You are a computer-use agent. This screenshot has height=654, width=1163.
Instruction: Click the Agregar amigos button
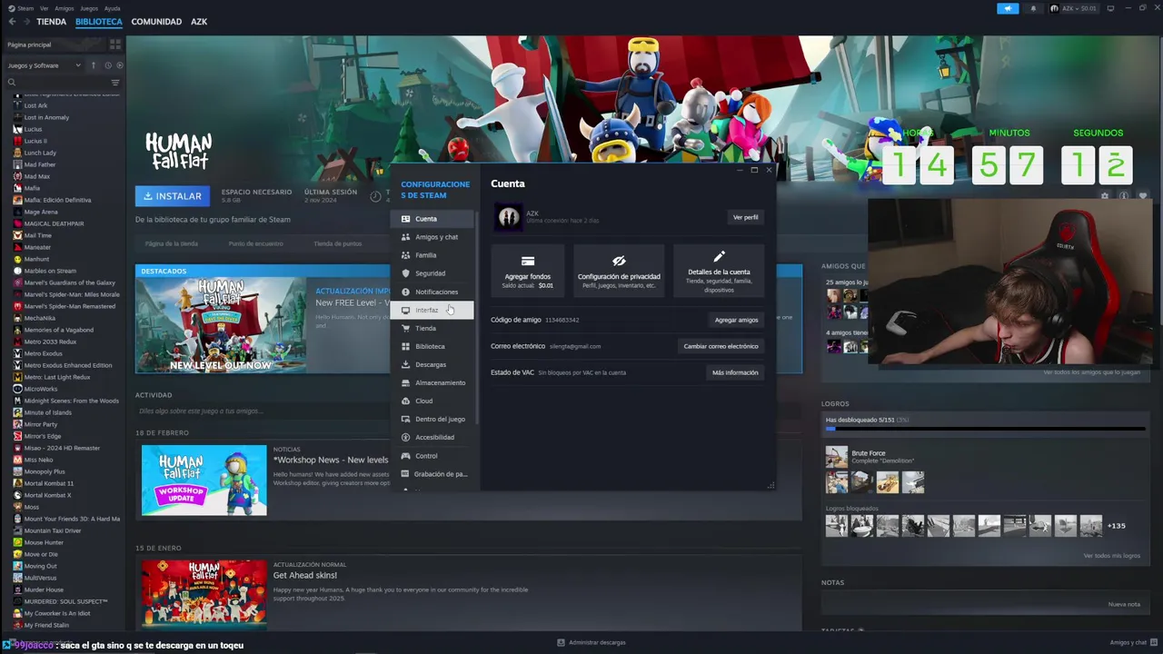pos(736,320)
